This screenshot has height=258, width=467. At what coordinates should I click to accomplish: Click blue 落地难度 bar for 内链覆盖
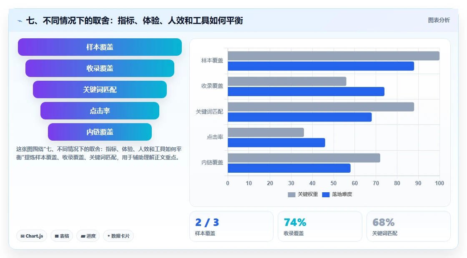pyautogui.click(x=289, y=168)
